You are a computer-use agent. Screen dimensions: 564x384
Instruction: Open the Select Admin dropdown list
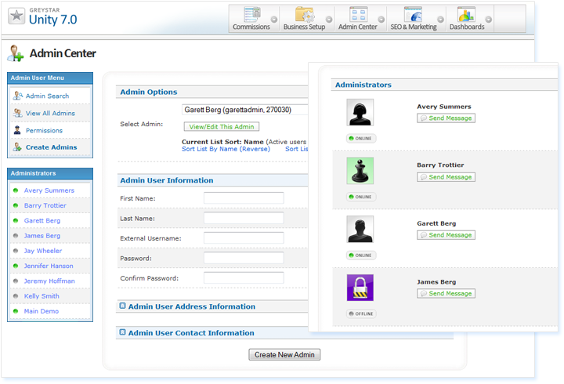coord(244,110)
